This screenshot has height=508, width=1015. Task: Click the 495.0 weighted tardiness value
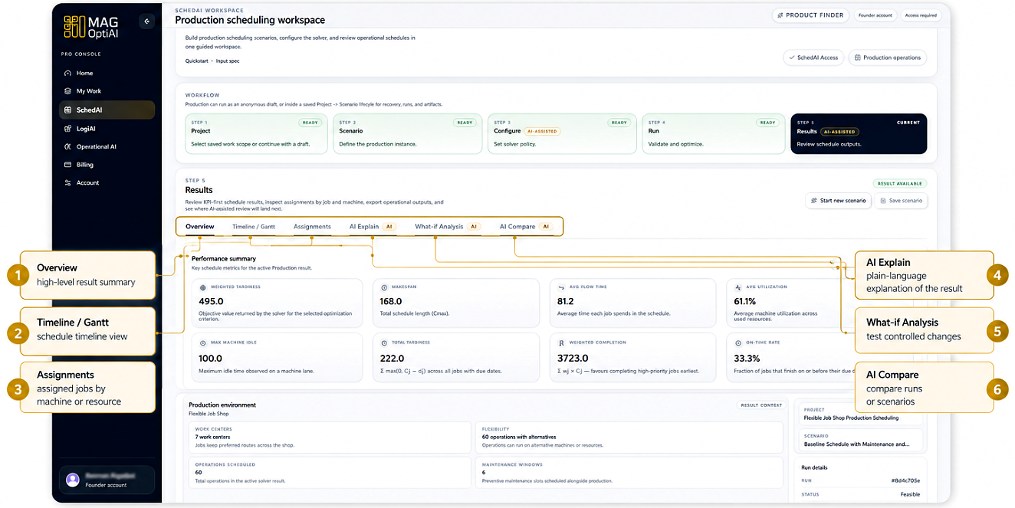(x=211, y=301)
